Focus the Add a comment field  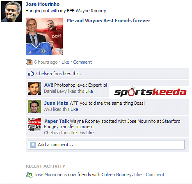pos(106,145)
